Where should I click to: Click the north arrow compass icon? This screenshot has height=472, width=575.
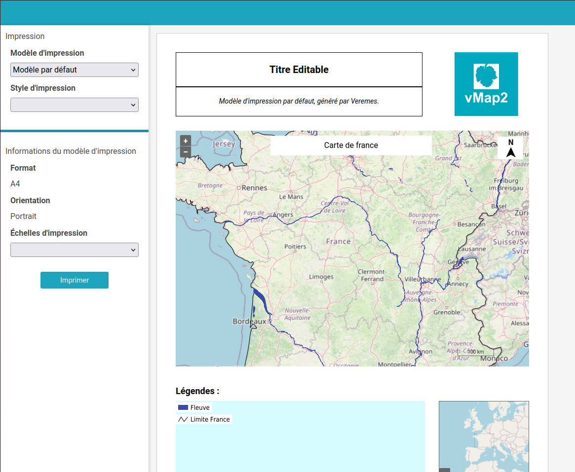pos(511,148)
